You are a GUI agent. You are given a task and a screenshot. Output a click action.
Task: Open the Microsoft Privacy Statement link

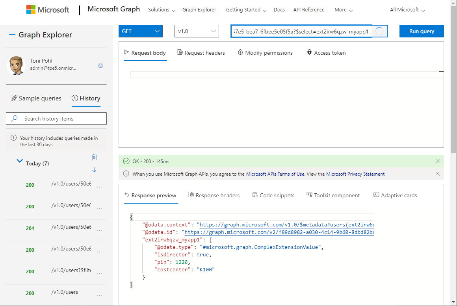(355, 174)
